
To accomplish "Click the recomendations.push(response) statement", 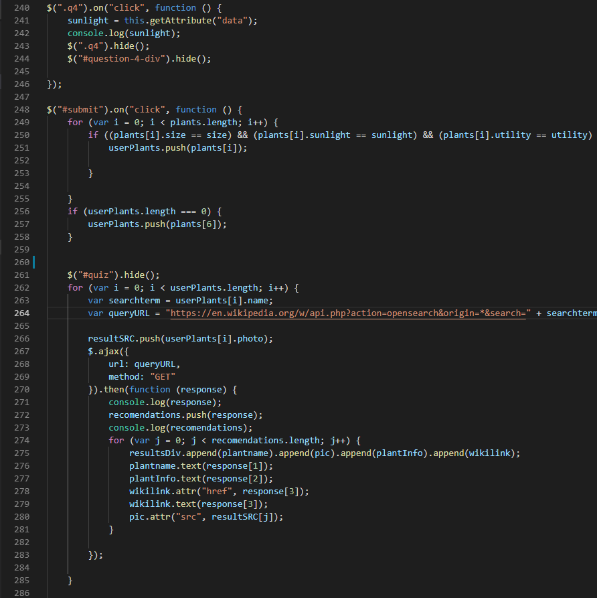I will click(185, 415).
